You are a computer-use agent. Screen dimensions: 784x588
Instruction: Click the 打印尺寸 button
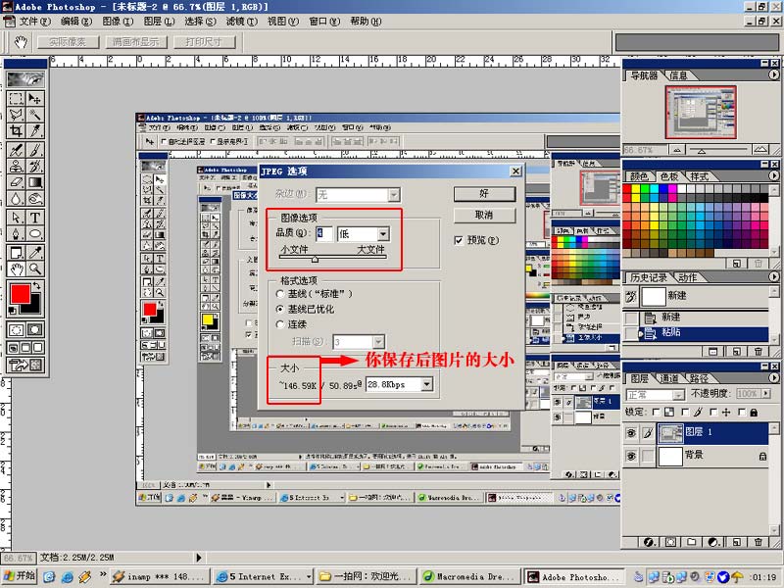[x=204, y=42]
